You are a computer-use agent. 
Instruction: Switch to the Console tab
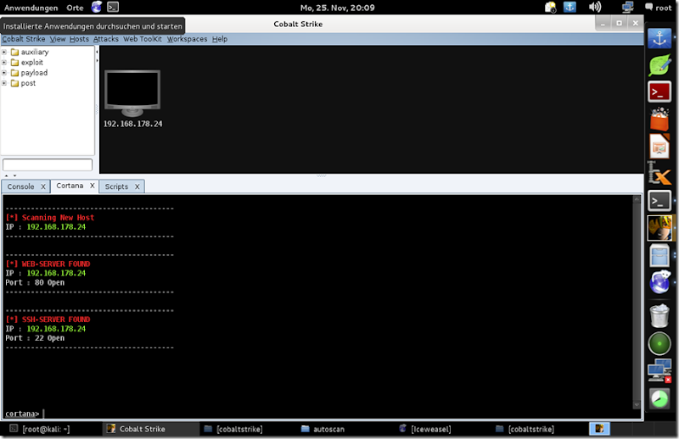pyautogui.click(x=20, y=186)
